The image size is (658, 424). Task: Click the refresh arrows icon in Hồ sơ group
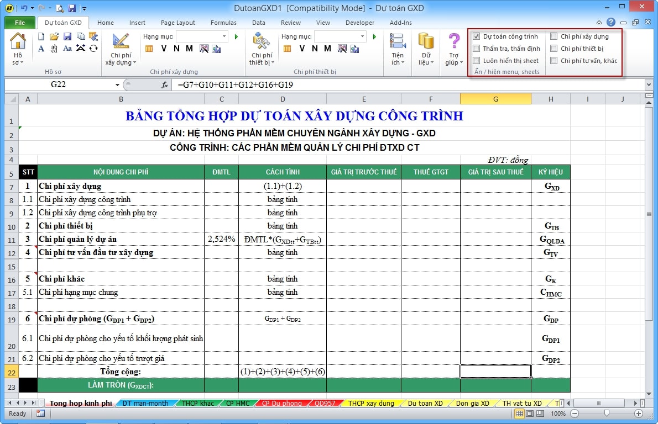click(x=93, y=49)
